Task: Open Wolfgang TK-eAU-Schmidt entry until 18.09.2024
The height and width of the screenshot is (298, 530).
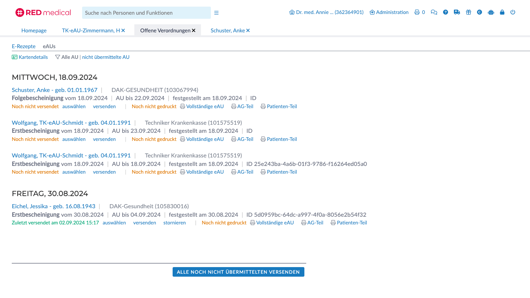Action: coord(71,155)
